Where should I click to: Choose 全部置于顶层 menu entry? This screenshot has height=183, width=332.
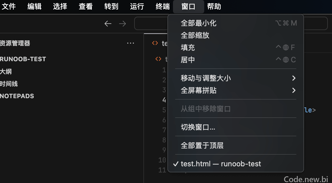(236, 145)
